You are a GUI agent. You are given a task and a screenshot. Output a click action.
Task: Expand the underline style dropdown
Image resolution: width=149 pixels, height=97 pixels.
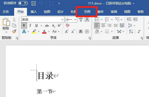pos(41,25)
